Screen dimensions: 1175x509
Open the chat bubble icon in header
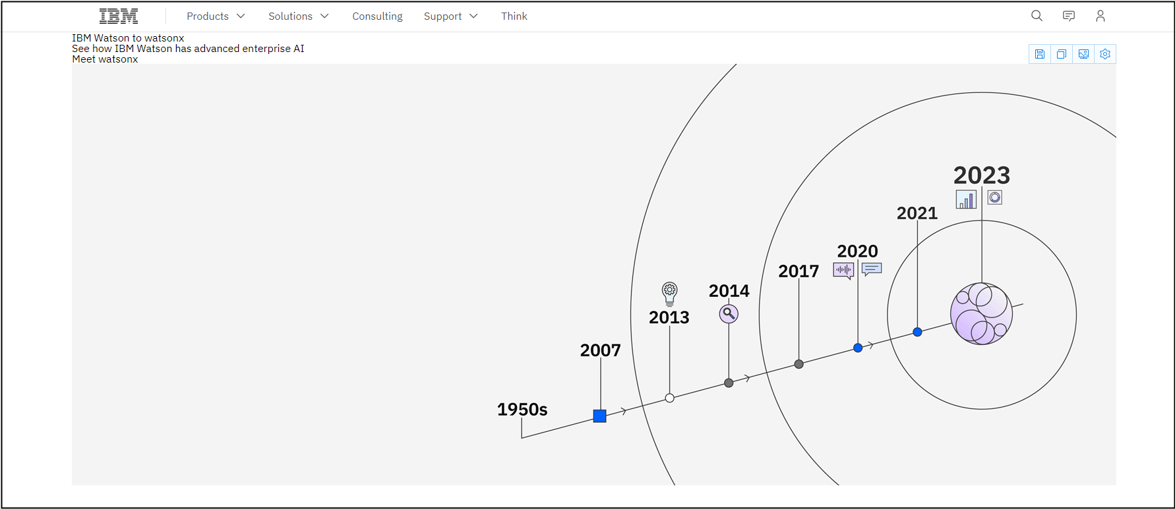click(x=1069, y=16)
